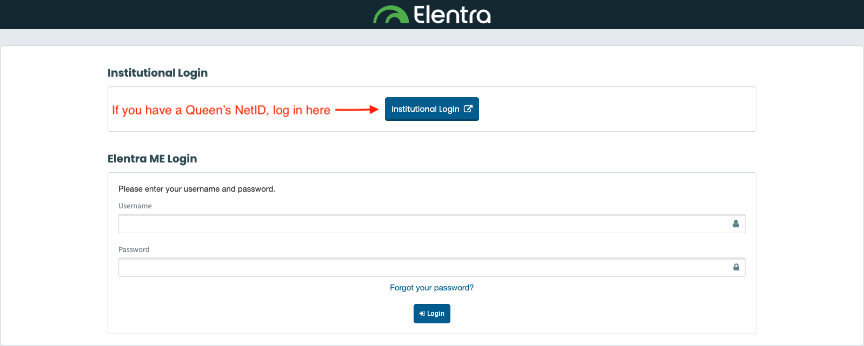Focus the Username input field
Screen dimensions: 864x346
point(432,223)
